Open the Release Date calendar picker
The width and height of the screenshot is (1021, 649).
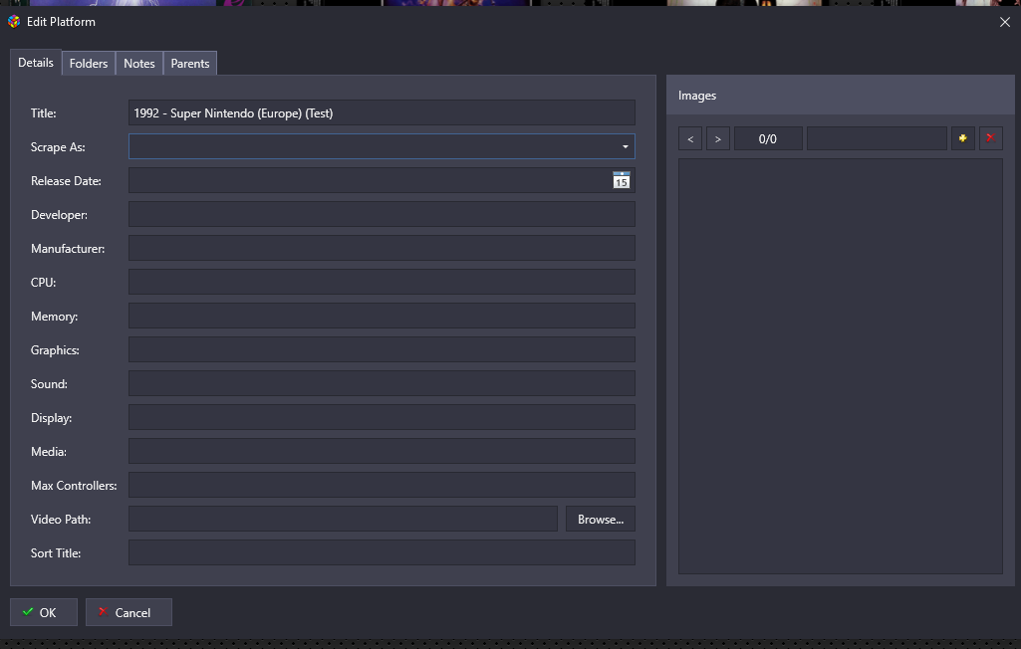pos(622,180)
